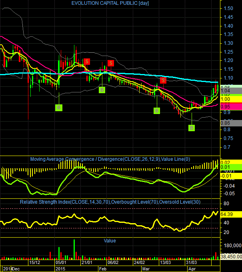Click the 05/01 date label
Viewport: 242px width, 272px height.
click(x=61, y=262)
